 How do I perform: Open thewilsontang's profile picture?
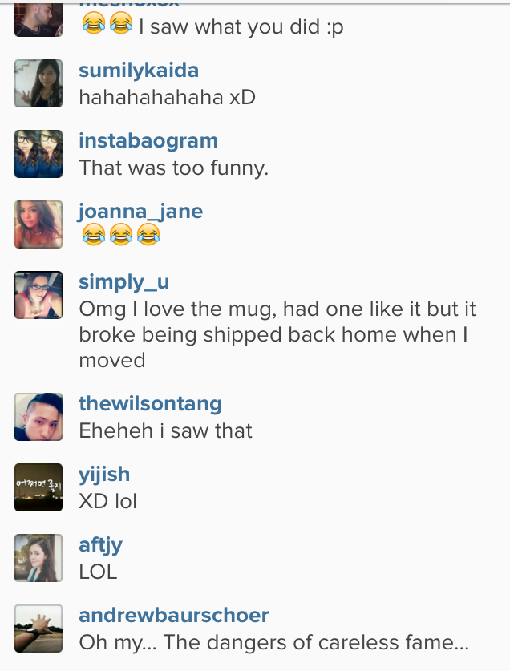(x=38, y=417)
